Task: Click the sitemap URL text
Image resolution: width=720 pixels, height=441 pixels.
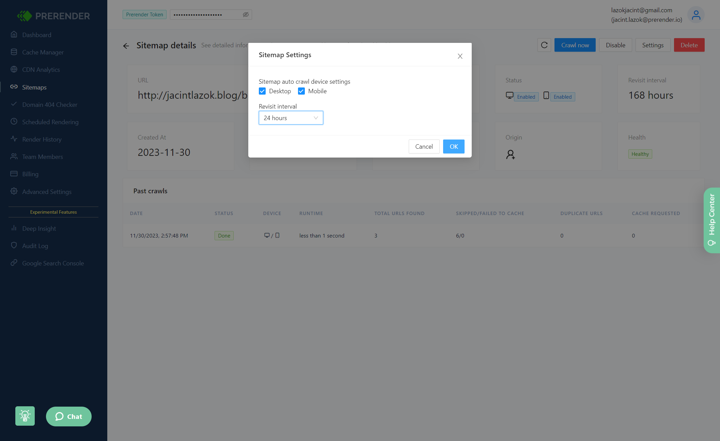Action: pos(192,95)
